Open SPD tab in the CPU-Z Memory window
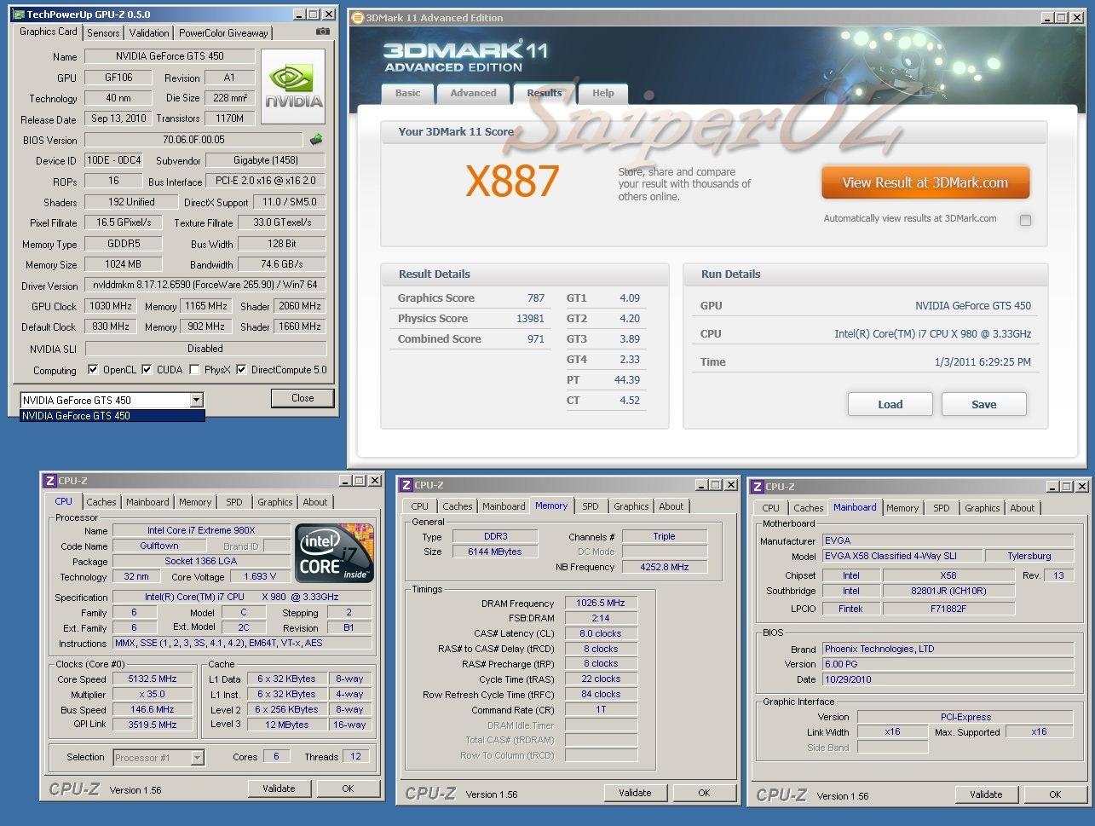Image resolution: width=1095 pixels, height=826 pixels. point(590,506)
